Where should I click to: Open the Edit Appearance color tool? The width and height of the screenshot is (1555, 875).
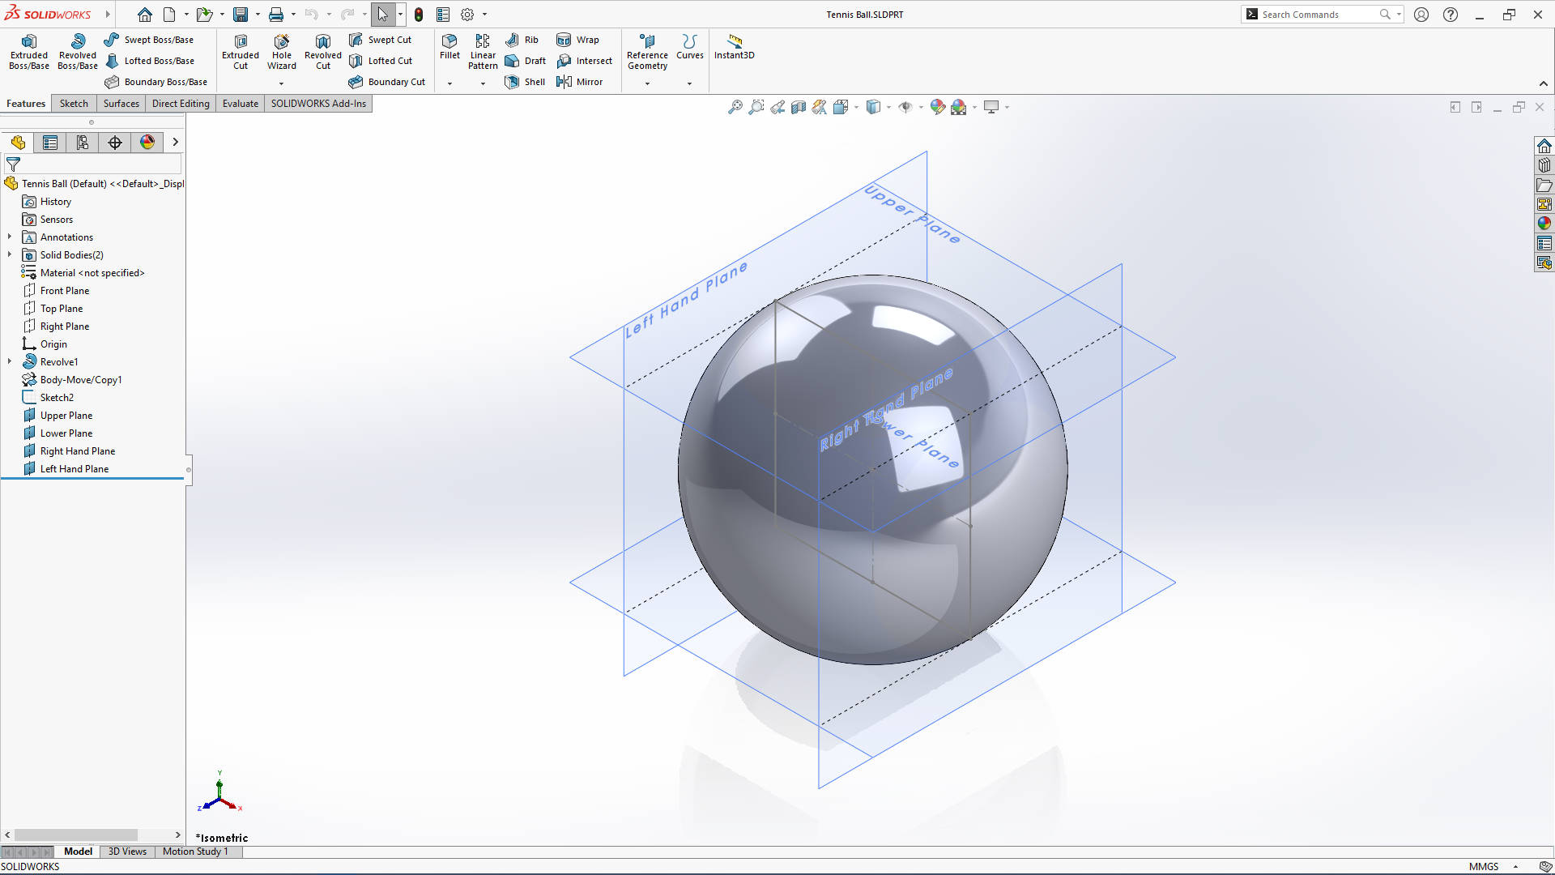(x=938, y=106)
